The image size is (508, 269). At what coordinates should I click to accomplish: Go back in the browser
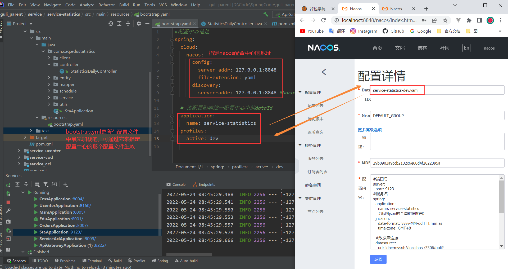tap(302, 20)
